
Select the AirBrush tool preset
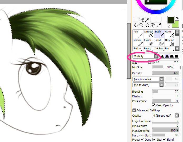pos(149,34)
